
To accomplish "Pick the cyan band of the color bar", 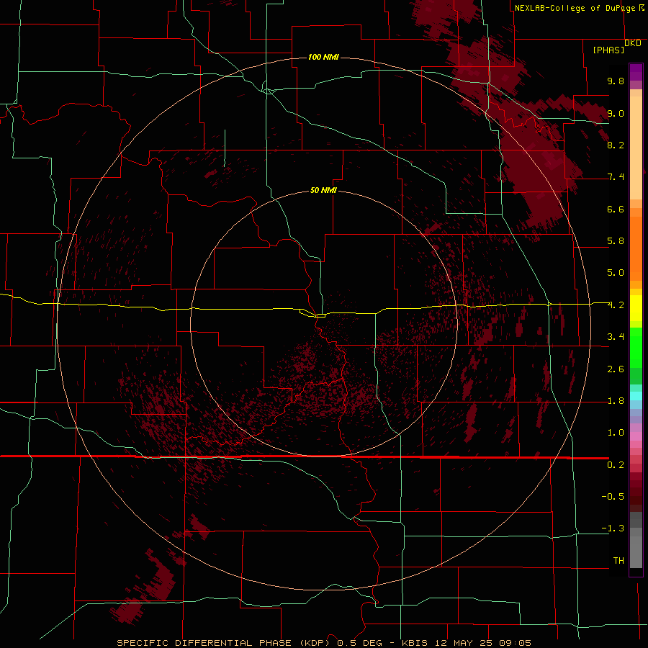I will click(x=636, y=396).
